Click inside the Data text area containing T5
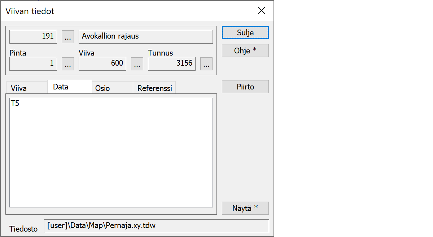 coord(111,152)
